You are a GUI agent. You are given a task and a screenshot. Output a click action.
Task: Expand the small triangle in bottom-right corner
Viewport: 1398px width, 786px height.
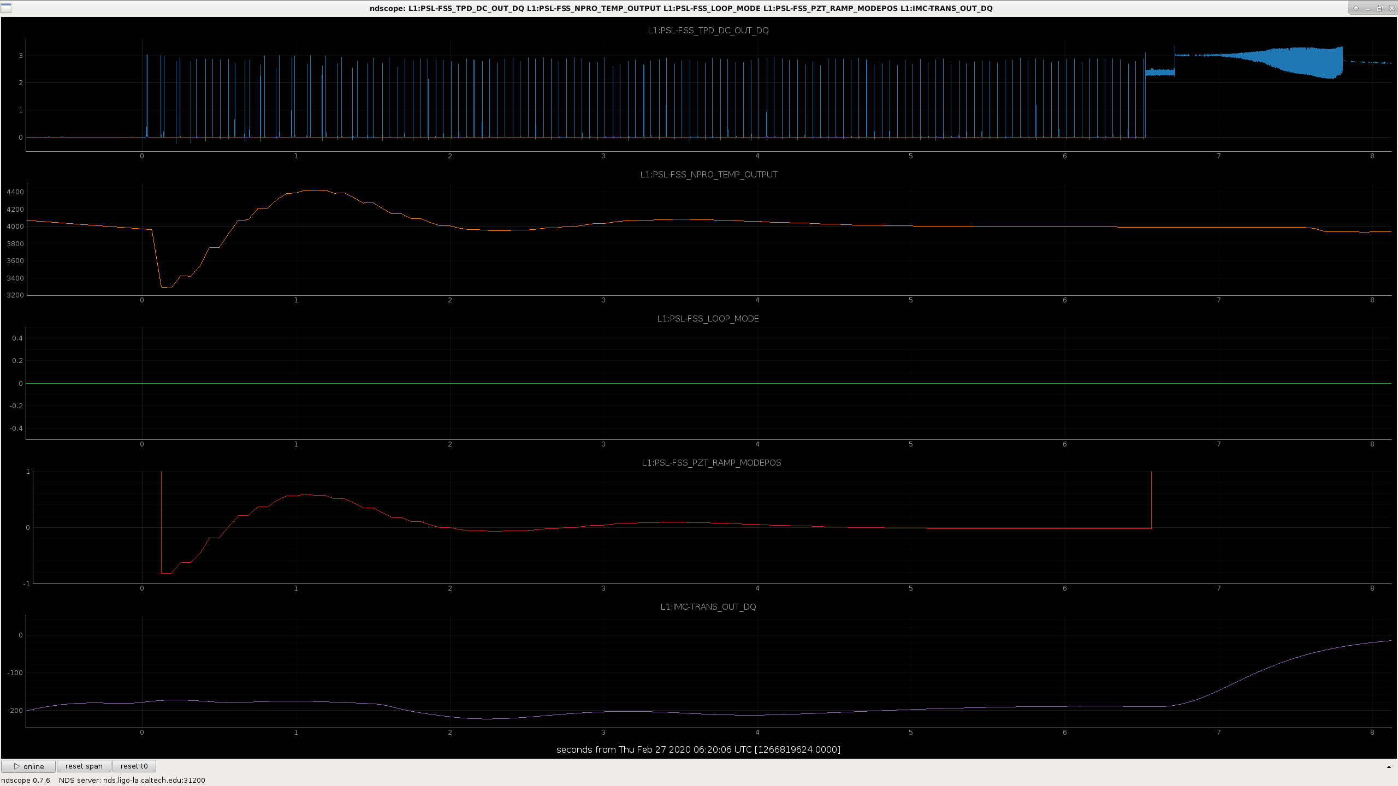click(1389, 767)
